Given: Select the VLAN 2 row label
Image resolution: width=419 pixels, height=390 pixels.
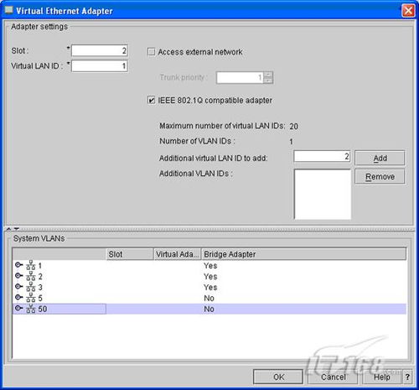Looking at the screenshot, I should (40, 277).
